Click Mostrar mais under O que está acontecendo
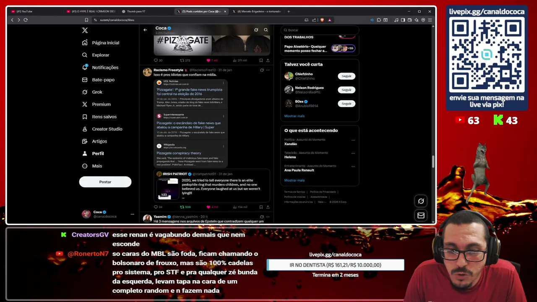The image size is (537, 302). pyautogui.click(x=295, y=180)
